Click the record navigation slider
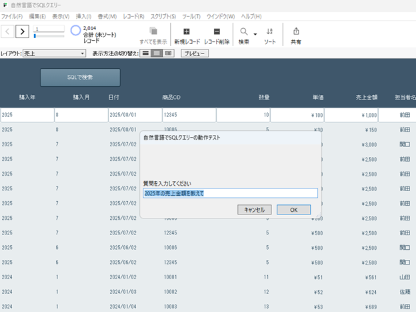The width and height of the screenshot is (416, 312). 48,35
